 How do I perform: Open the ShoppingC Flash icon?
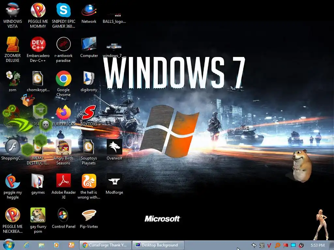[13, 150]
